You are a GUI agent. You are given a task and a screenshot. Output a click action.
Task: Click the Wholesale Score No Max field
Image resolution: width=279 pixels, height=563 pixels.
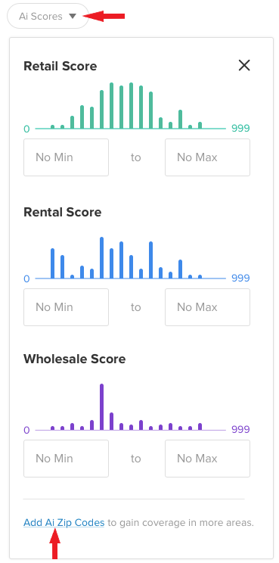click(207, 459)
